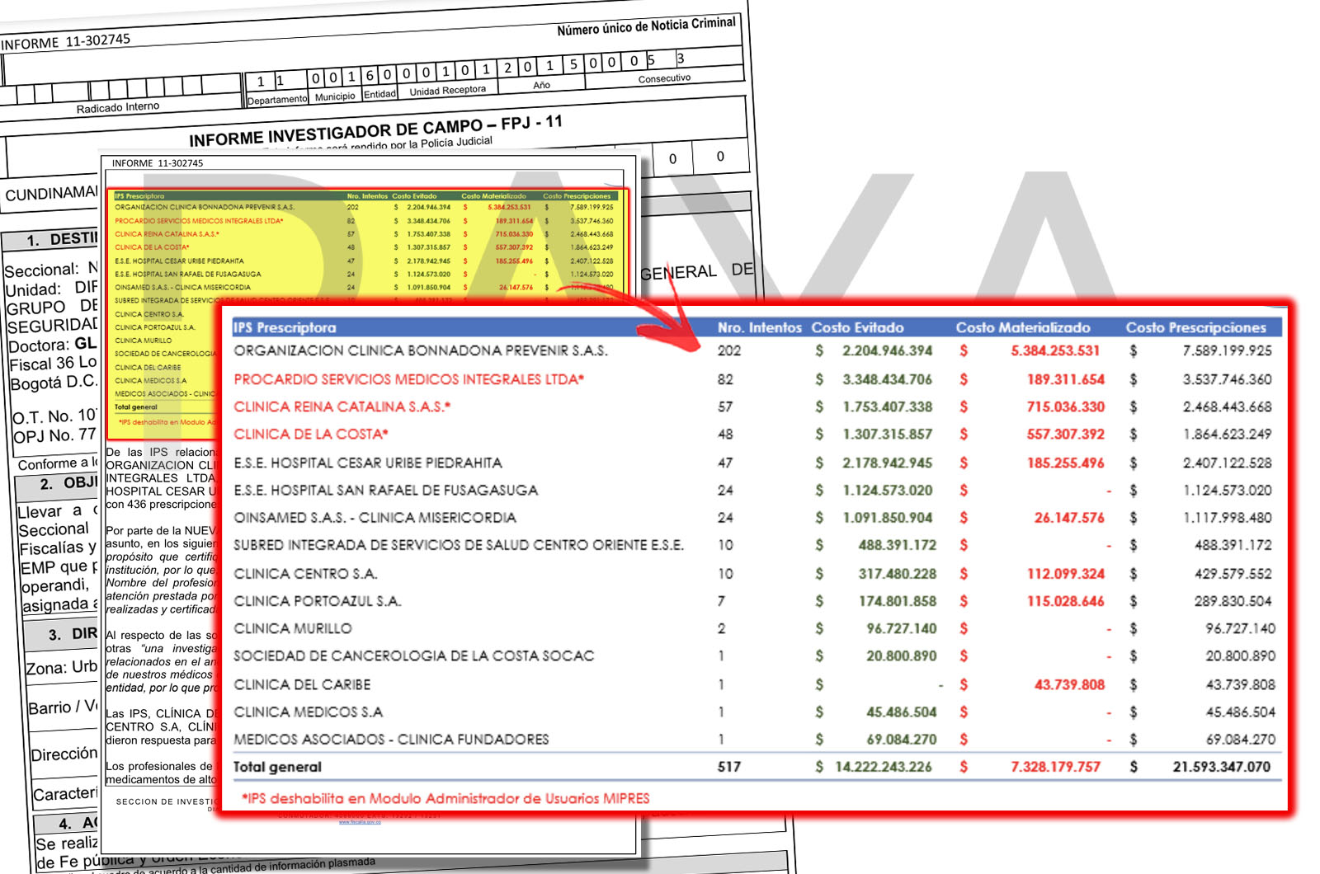Select 'CLINICA CENTRO S.A.' in enlarged table
This screenshot has width=1320, height=874.
point(305,573)
